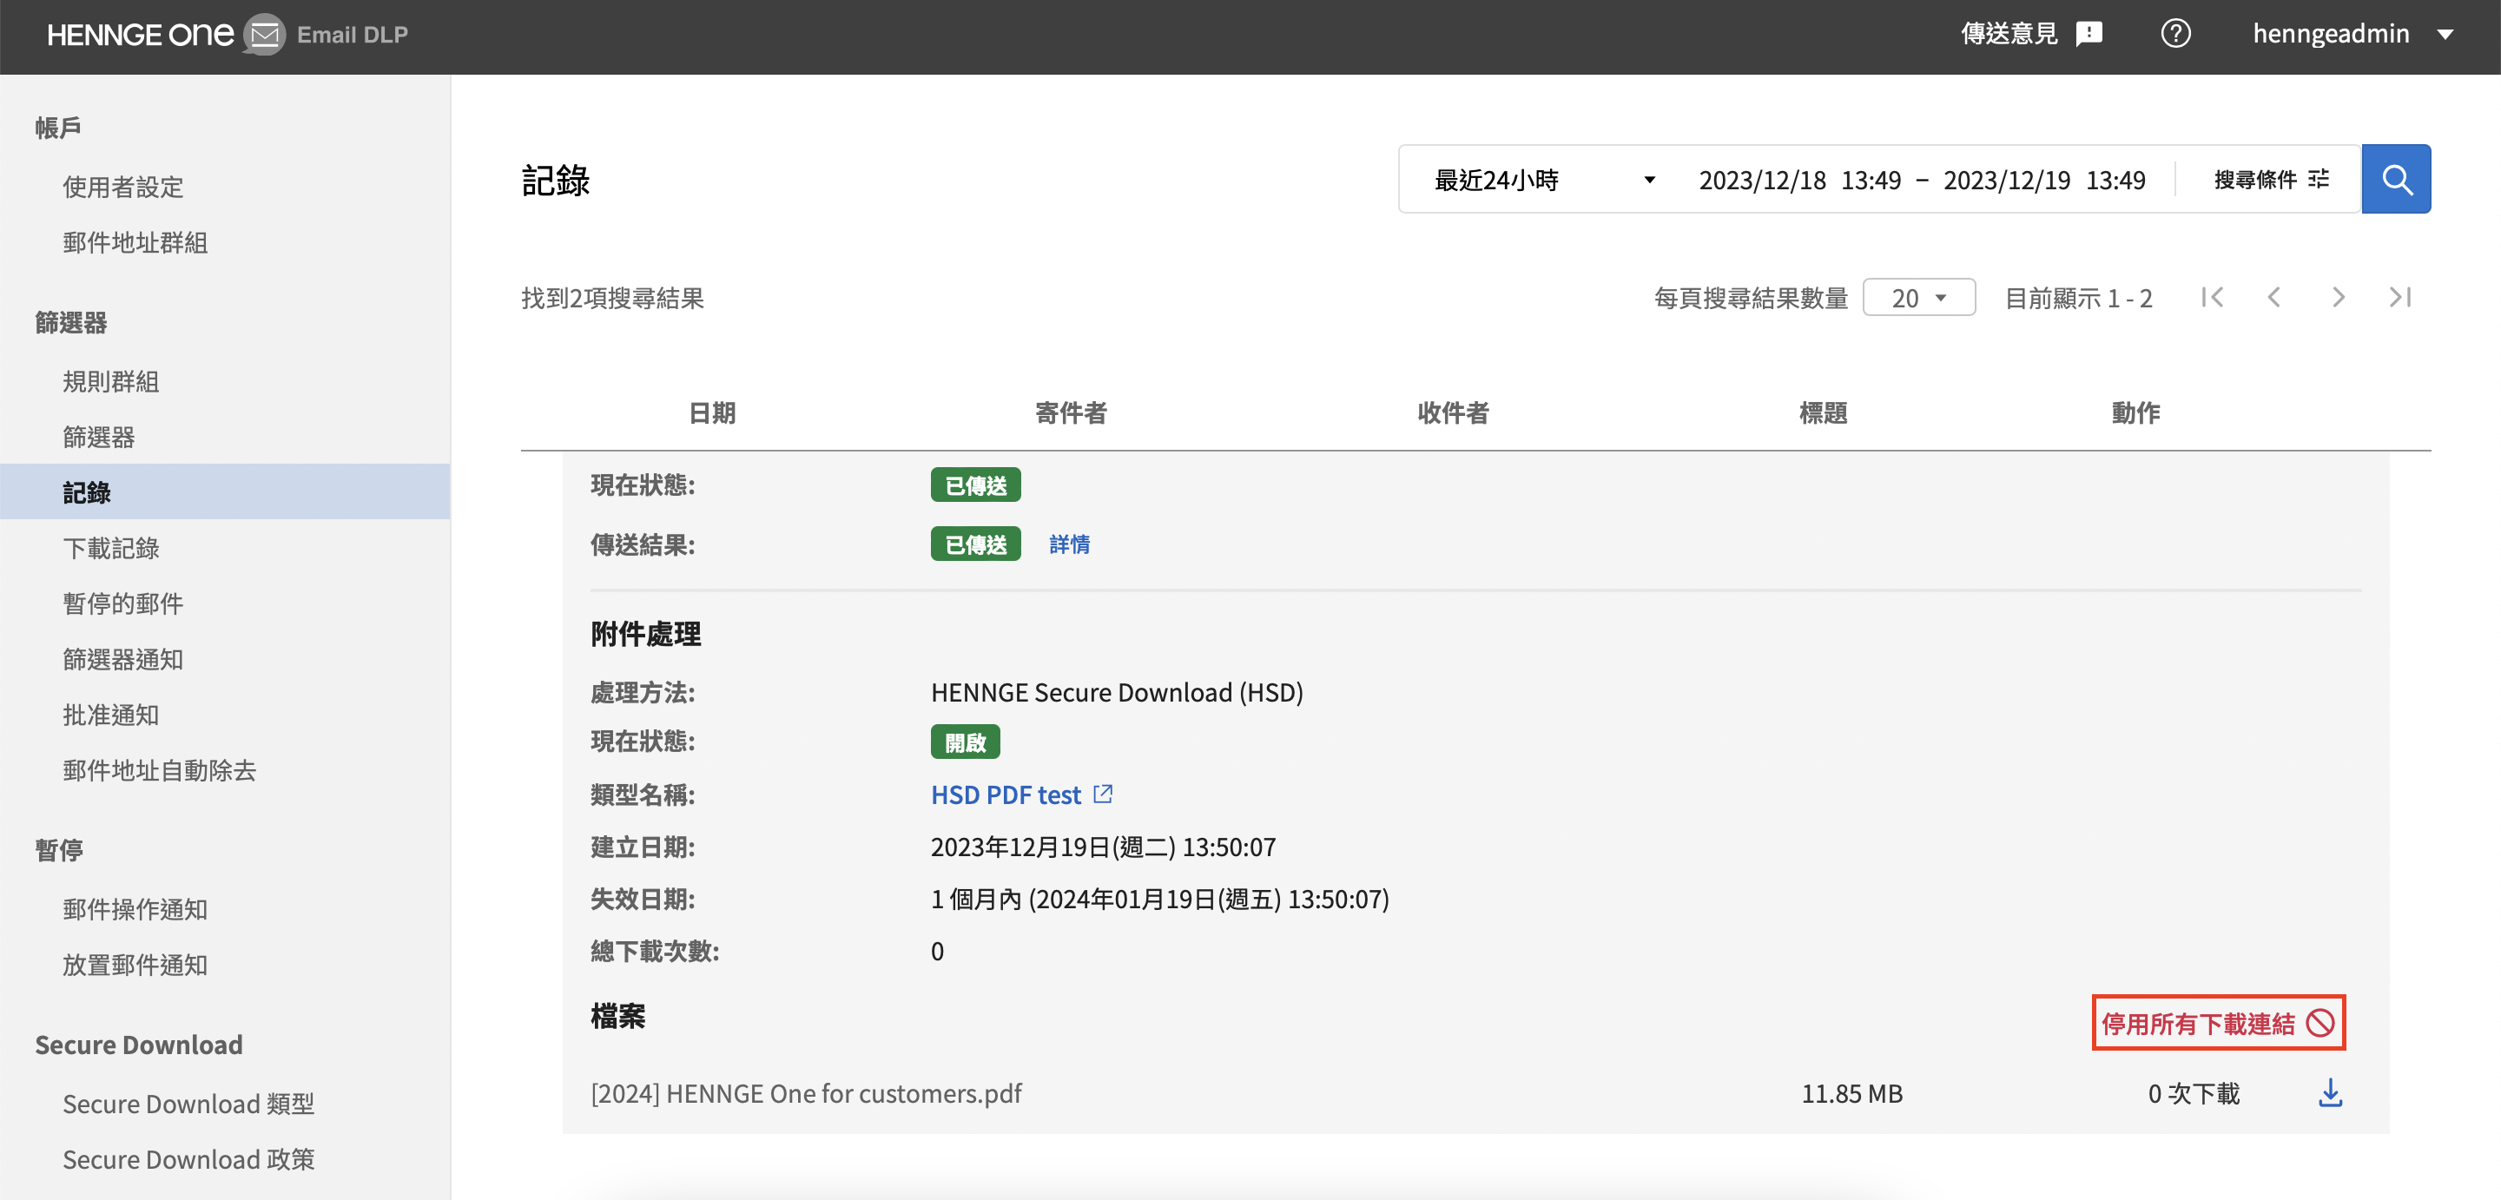Click the send feedback speech bubble icon
This screenshot has width=2501, height=1200.
coord(2089,34)
